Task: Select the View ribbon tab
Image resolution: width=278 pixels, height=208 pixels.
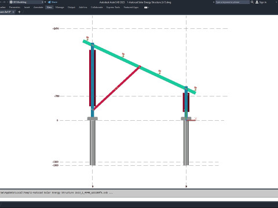Action: click(x=49, y=7)
